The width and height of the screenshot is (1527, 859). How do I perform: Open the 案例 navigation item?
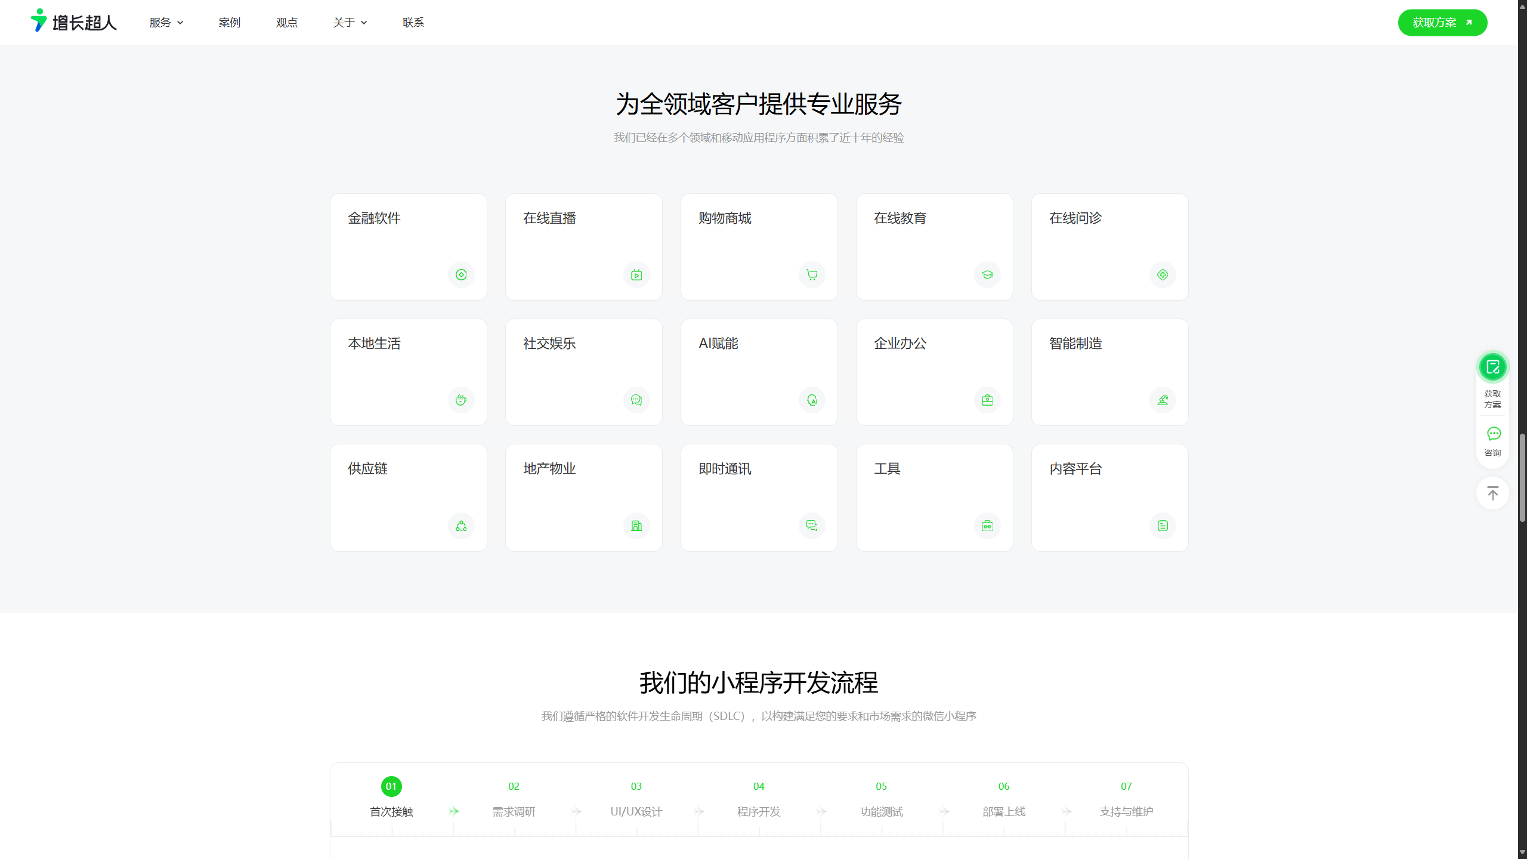230,23
